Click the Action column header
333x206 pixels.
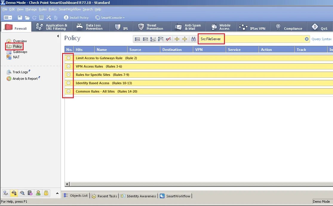pyautogui.click(x=277, y=49)
